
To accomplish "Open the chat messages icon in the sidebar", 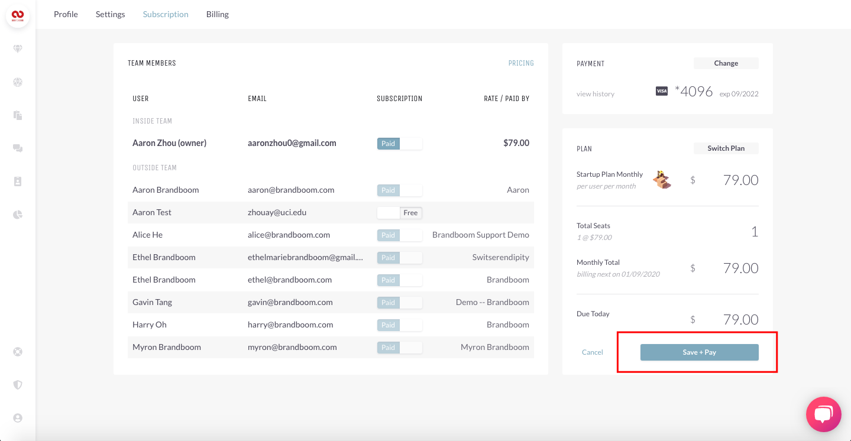I will (17, 148).
